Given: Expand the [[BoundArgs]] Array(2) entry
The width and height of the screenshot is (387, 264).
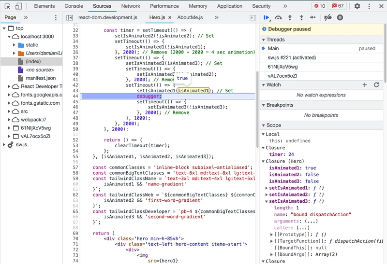Looking at the screenshot, I should tap(271, 254).
